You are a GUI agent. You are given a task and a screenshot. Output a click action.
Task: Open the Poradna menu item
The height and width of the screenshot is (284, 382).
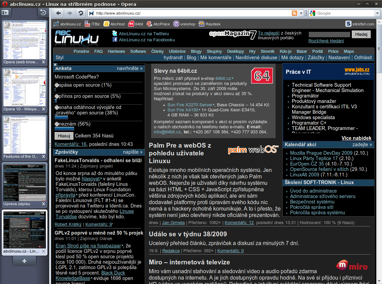click(81, 51)
